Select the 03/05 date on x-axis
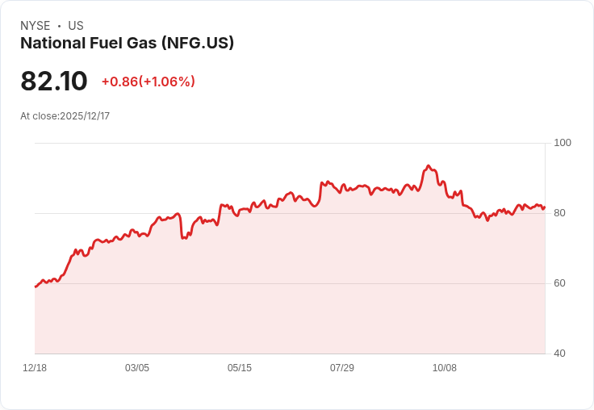Screen dimensions: 594x410 click(x=137, y=368)
